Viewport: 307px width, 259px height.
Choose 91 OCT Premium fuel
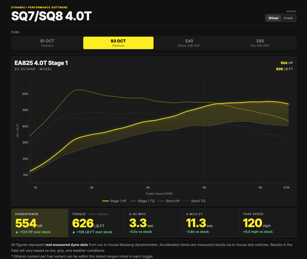(47, 43)
